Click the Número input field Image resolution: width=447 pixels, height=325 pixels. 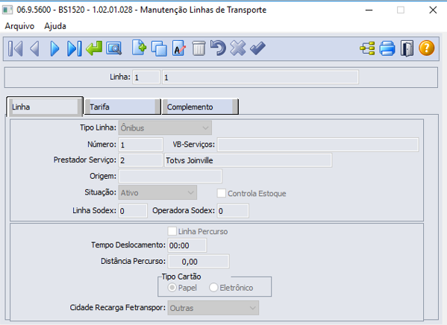pos(141,145)
